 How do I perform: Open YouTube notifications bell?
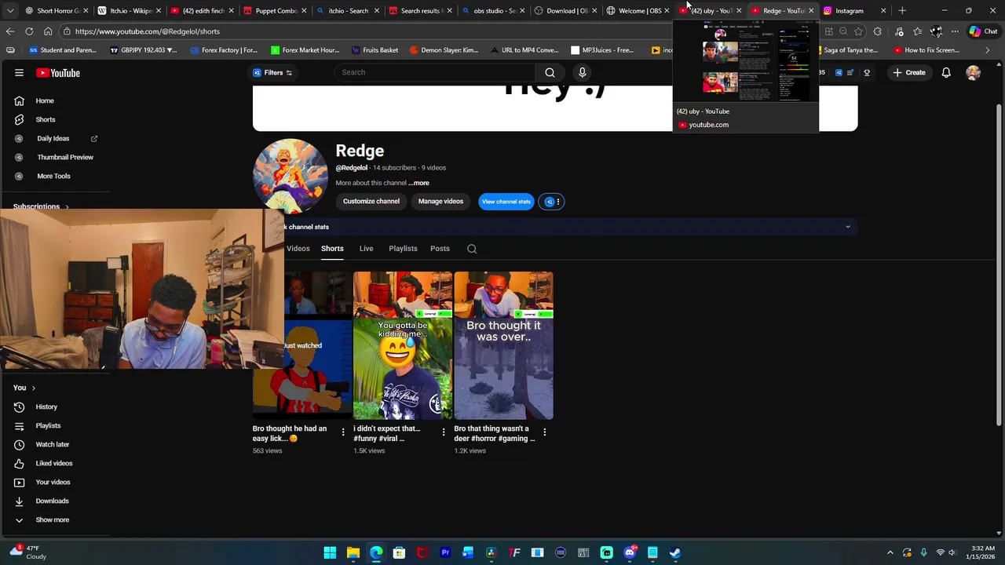coord(946,72)
